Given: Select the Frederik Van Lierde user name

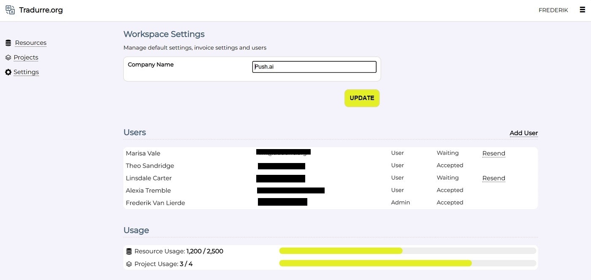Looking at the screenshot, I should click(155, 203).
